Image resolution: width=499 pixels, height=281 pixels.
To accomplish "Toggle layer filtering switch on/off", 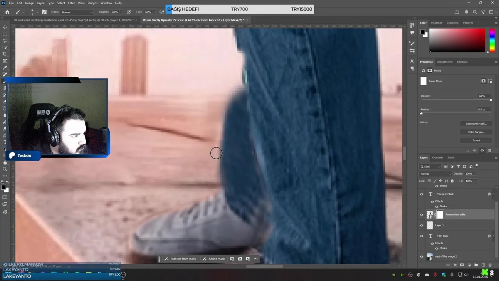I will coord(476,166).
